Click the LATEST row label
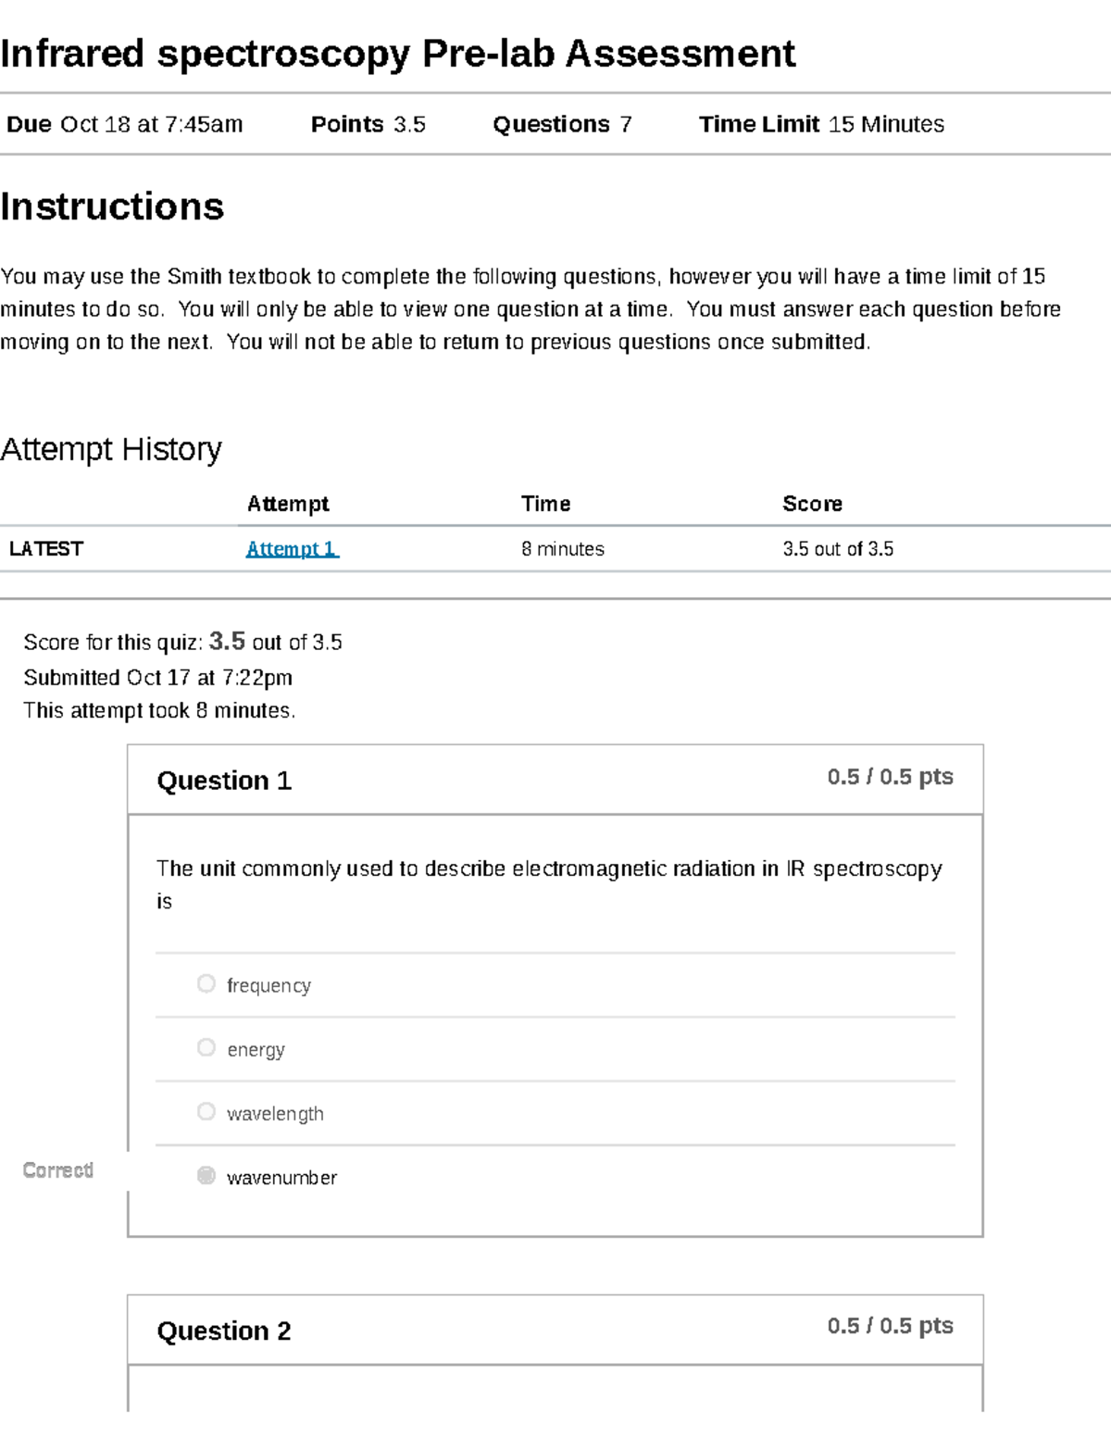The height and width of the screenshot is (1438, 1111). tap(46, 549)
